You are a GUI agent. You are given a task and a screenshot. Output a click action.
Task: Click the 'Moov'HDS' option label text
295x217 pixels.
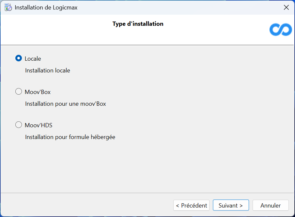pos(39,125)
